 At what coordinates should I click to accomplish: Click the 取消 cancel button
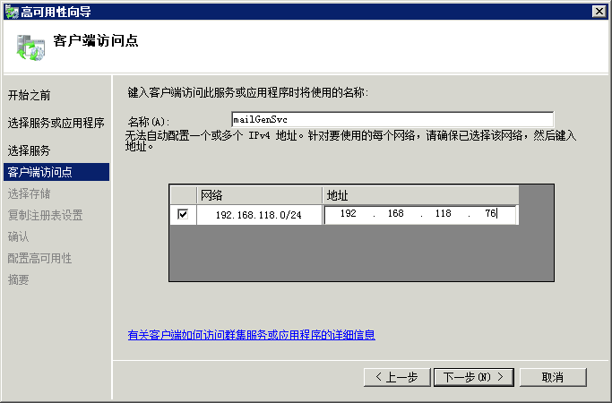pyautogui.click(x=553, y=377)
